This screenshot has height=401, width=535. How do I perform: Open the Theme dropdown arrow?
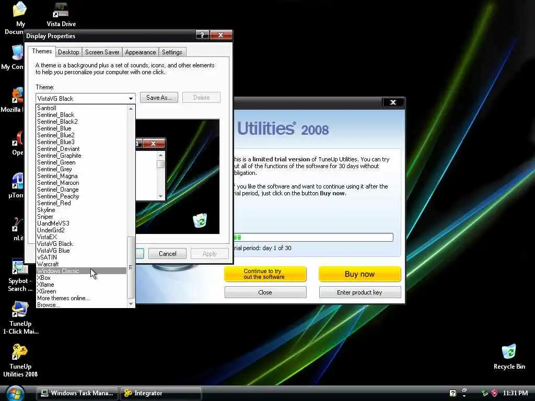131,99
